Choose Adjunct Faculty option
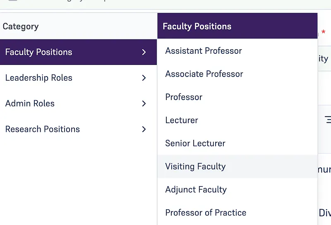The height and width of the screenshot is (225, 331). [x=237, y=189]
